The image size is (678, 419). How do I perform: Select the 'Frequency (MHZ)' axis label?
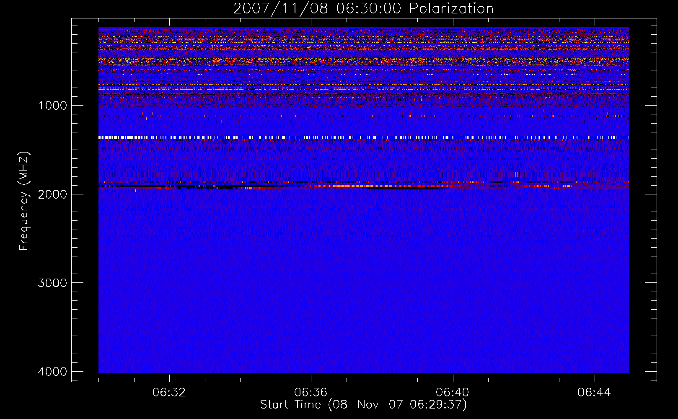point(24,201)
